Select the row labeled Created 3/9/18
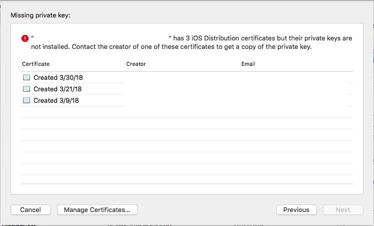Screen dimensions: 374x226 (187, 100)
